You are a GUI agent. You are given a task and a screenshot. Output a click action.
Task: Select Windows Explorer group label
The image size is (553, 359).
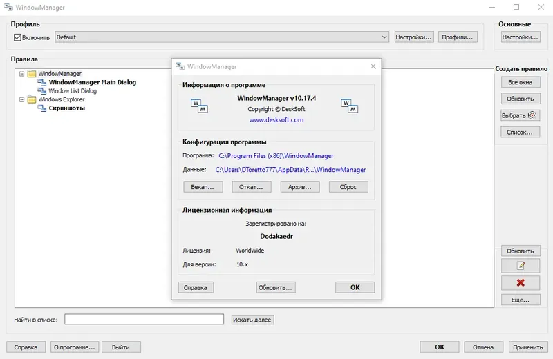point(62,99)
